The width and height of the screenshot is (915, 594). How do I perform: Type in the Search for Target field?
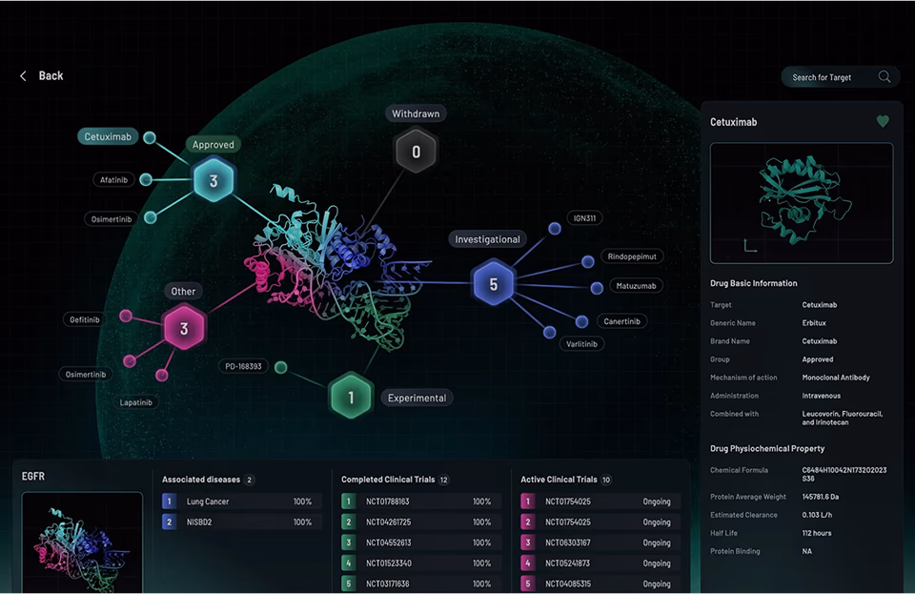click(x=824, y=77)
